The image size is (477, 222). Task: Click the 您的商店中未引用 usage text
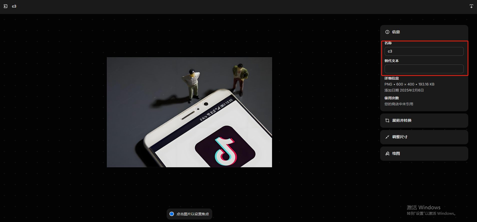[399, 104]
